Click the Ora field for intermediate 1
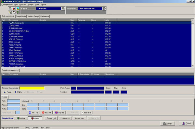The height and width of the screenshot is (129, 195). (x=32, y=105)
